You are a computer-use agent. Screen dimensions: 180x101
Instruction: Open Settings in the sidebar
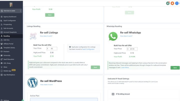pyautogui.click(x=6, y=100)
